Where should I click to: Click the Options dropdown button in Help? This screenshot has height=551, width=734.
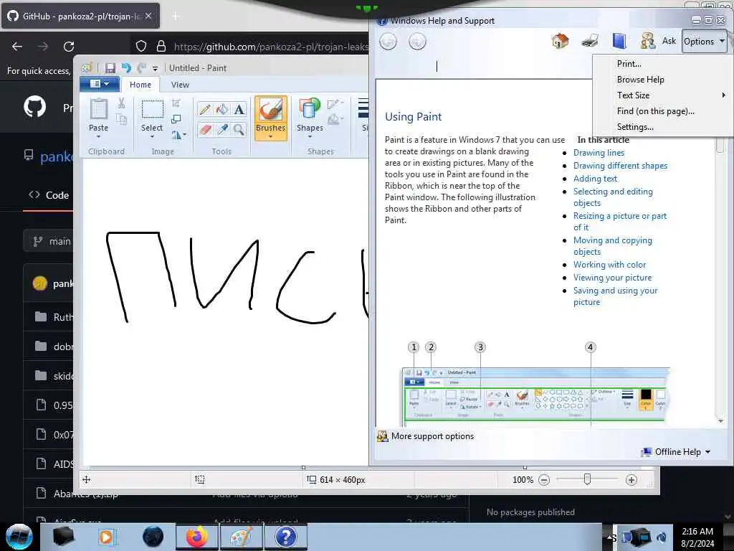coord(704,41)
